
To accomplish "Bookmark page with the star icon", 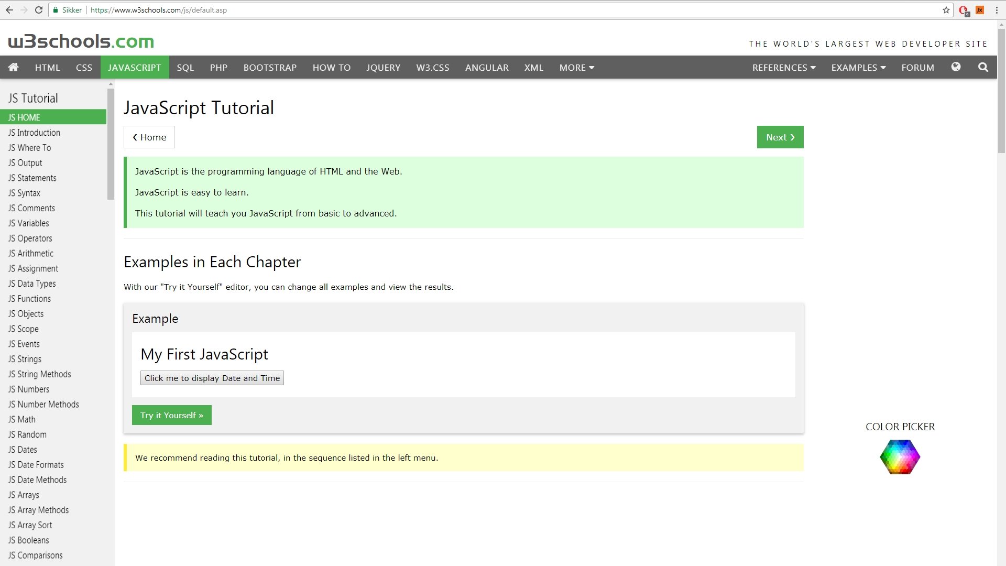I will [946, 10].
